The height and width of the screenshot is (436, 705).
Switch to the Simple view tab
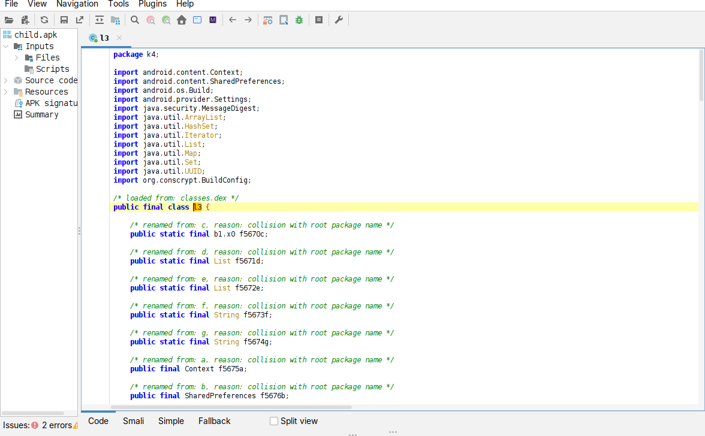click(x=171, y=421)
